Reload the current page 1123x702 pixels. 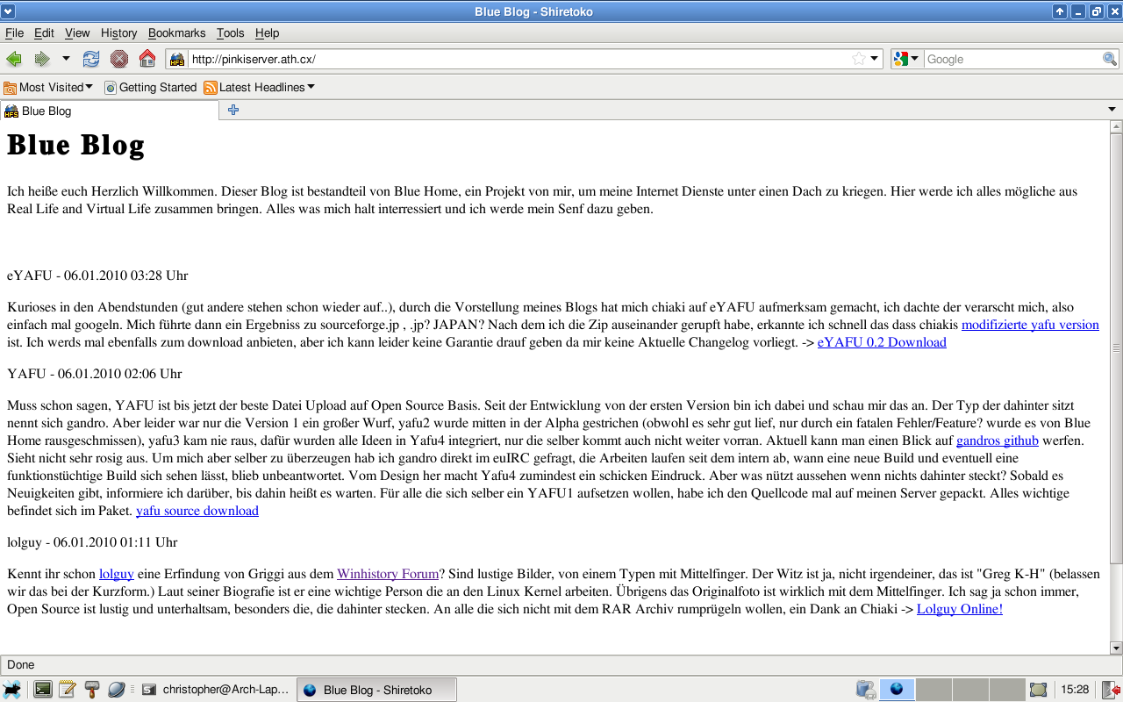pyautogui.click(x=91, y=59)
